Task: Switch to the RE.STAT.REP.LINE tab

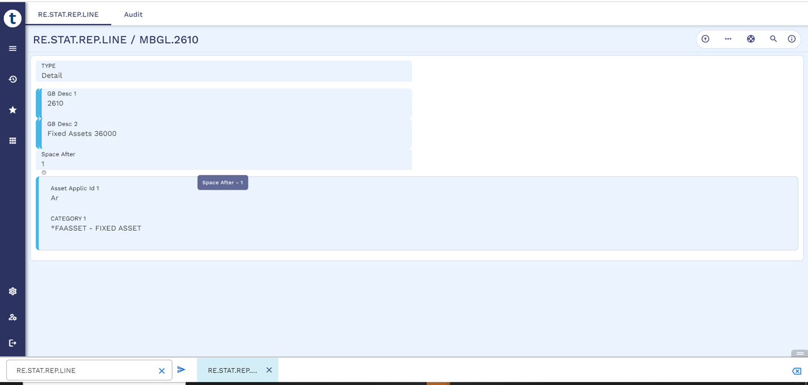Action: tap(68, 15)
